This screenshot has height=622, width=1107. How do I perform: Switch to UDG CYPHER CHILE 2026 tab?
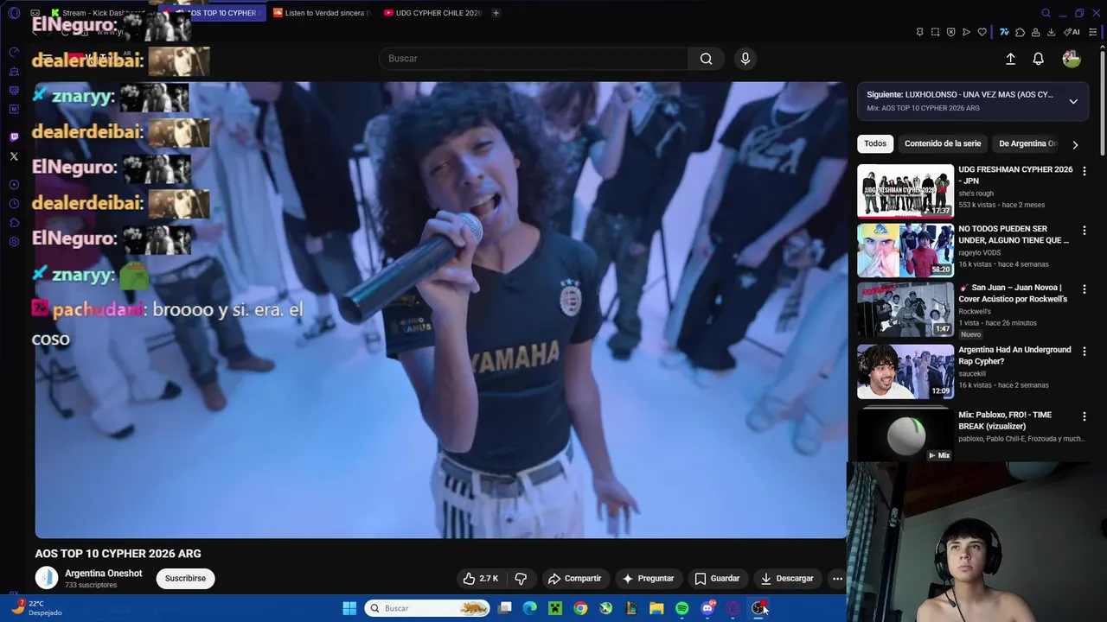coord(432,13)
